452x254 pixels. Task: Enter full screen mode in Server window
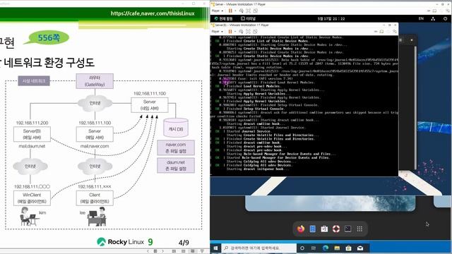pos(248,11)
